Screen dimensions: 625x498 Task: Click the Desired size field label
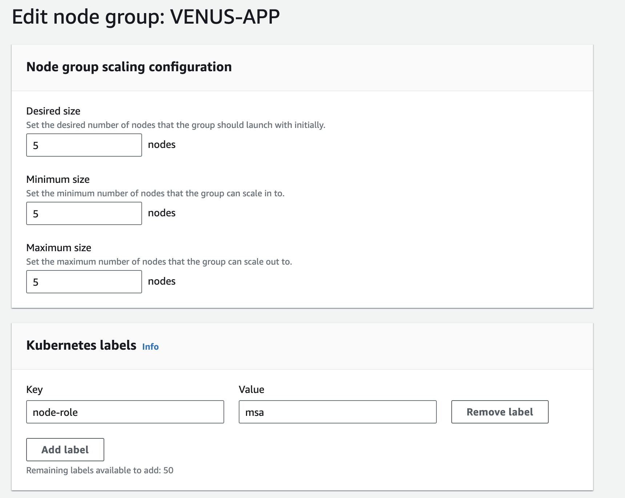click(x=53, y=111)
